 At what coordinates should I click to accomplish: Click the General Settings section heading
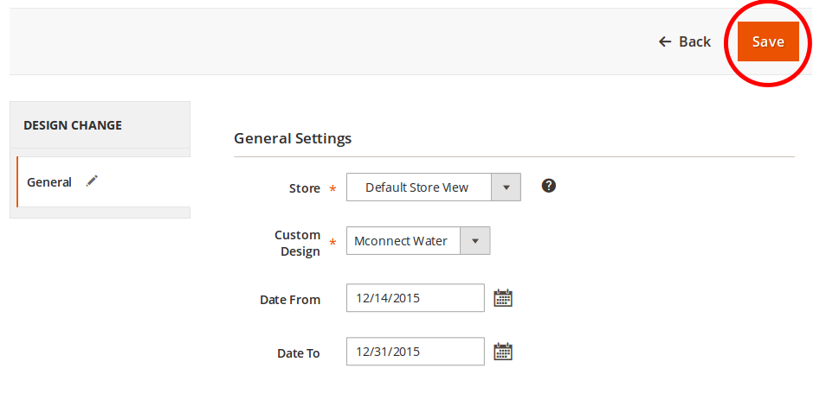[x=293, y=138]
